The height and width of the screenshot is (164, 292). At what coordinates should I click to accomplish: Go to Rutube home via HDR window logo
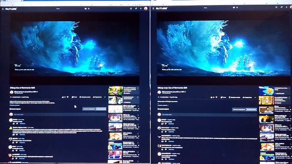point(11,9)
